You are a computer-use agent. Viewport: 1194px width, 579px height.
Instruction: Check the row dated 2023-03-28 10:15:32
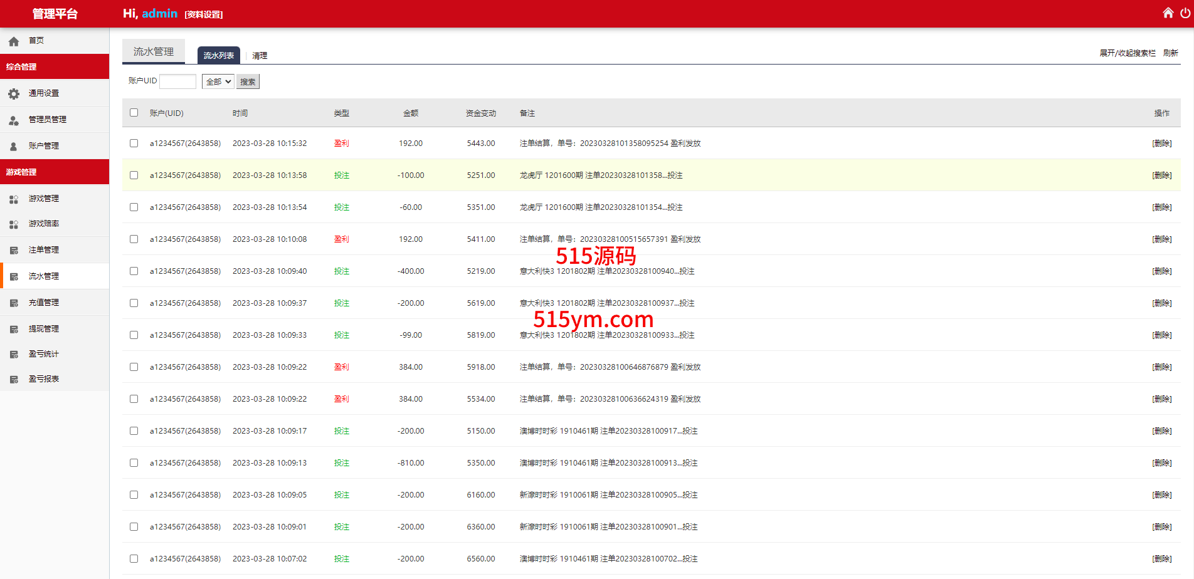click(134, 143)
